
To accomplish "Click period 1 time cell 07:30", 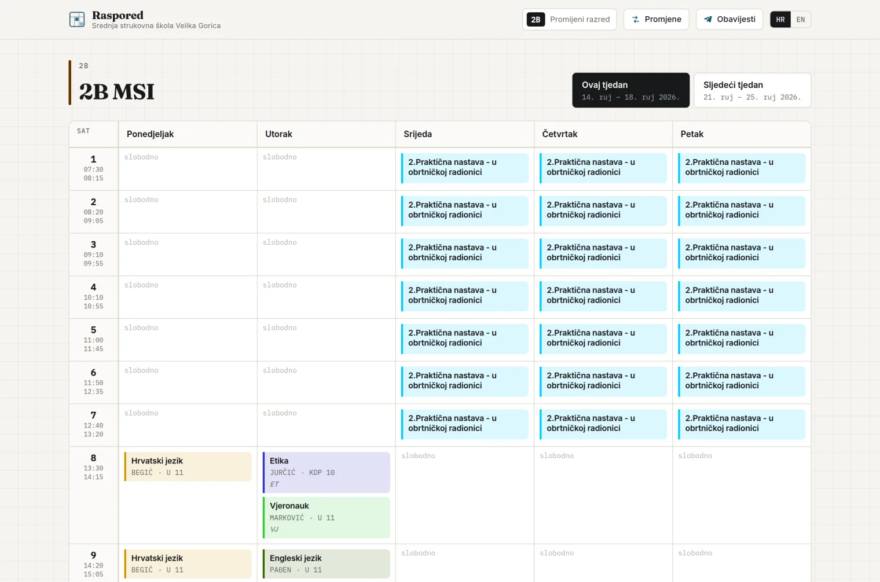I will point(93,169).
